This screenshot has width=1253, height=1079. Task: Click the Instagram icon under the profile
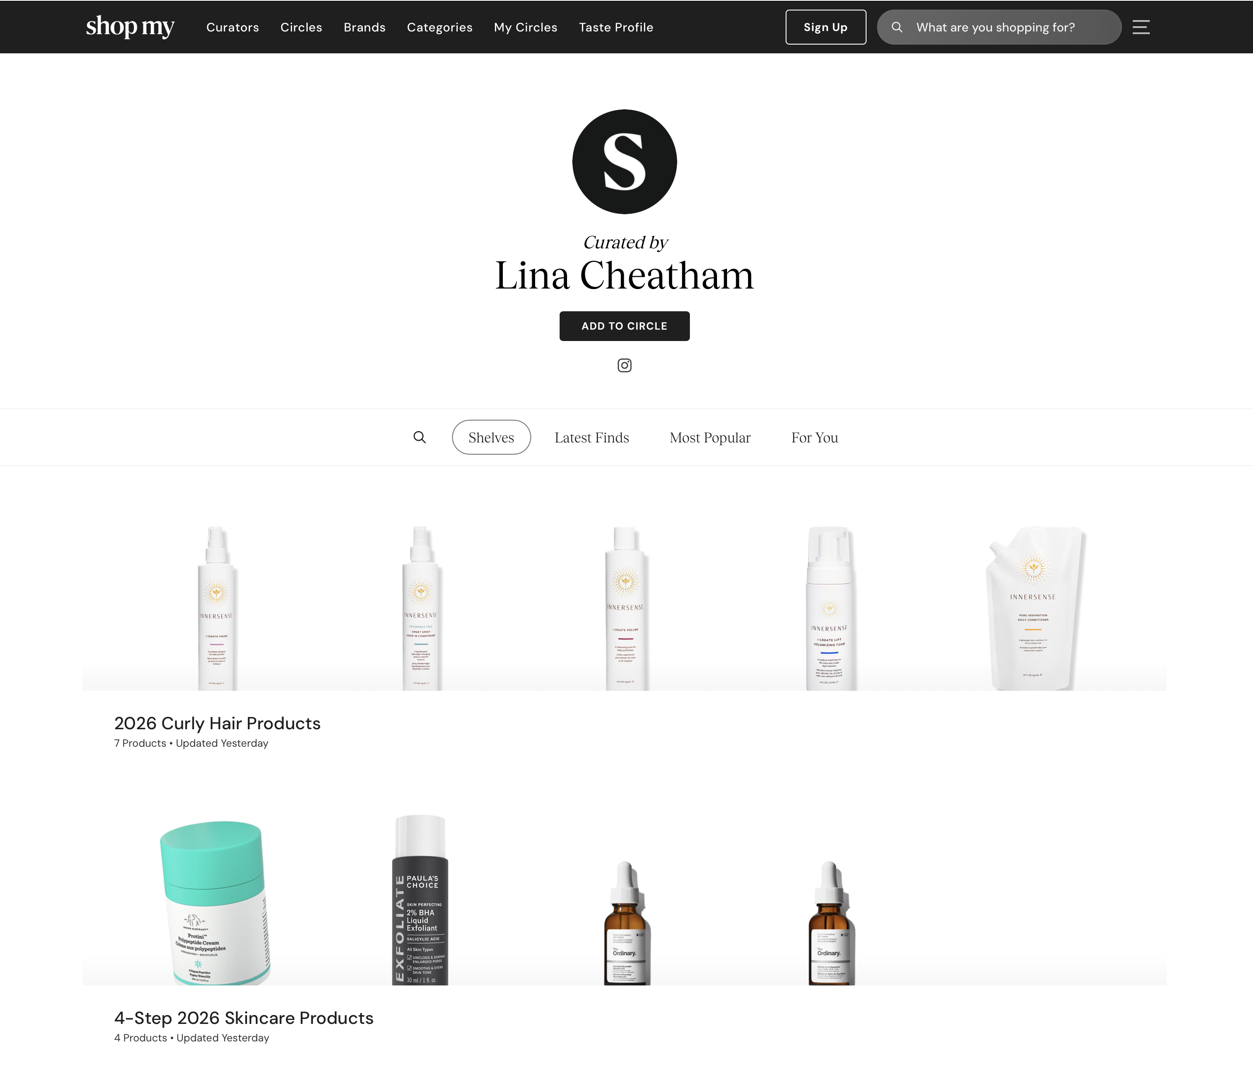pyautogui.click(x=624, y=365)
